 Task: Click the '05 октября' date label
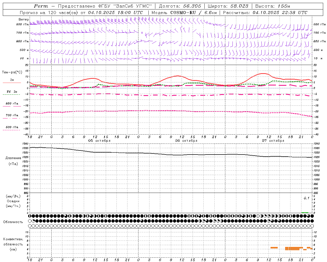click(x=99, y=141)
